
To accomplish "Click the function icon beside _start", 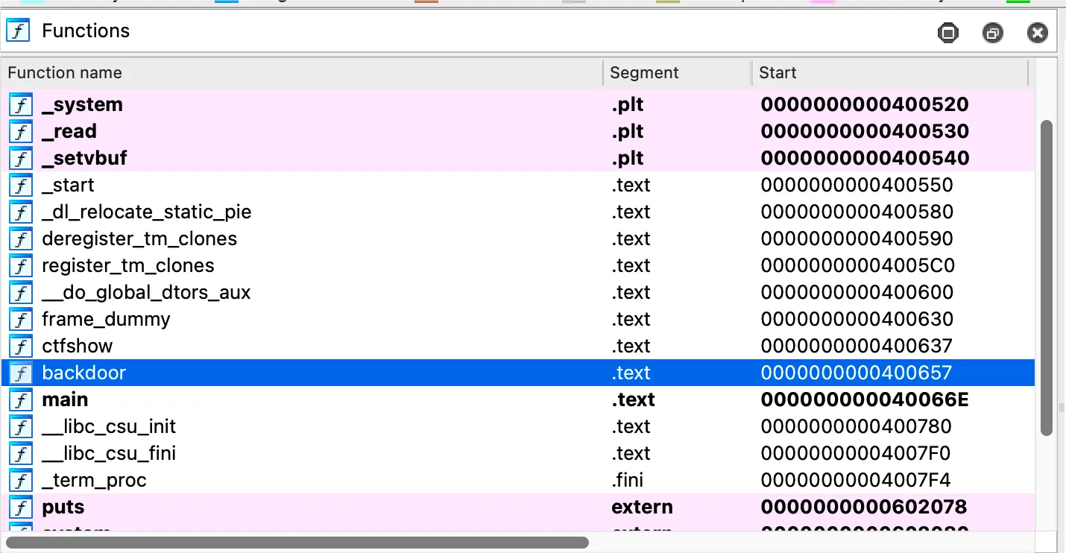I will 21,186.
